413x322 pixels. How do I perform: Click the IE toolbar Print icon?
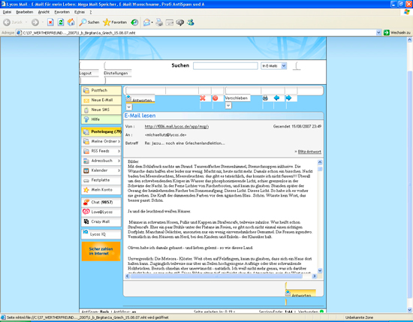coord(159,23)
